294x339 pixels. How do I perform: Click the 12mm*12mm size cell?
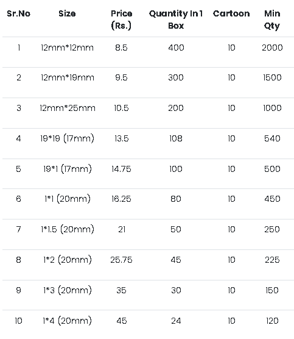67,48
